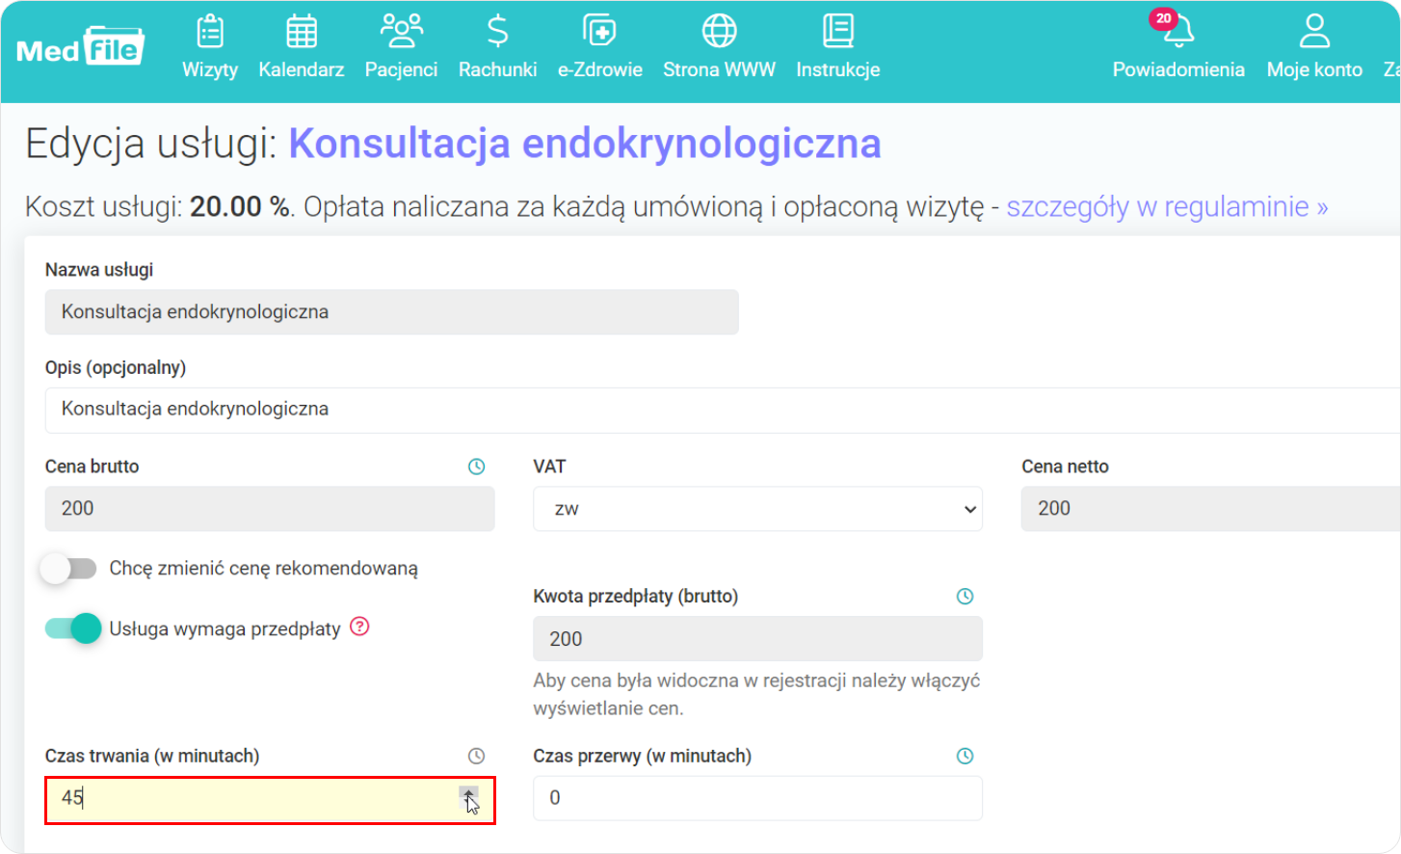
Task: Increase duration with the up stepper arrow
Action: click(x=468, y=792)
